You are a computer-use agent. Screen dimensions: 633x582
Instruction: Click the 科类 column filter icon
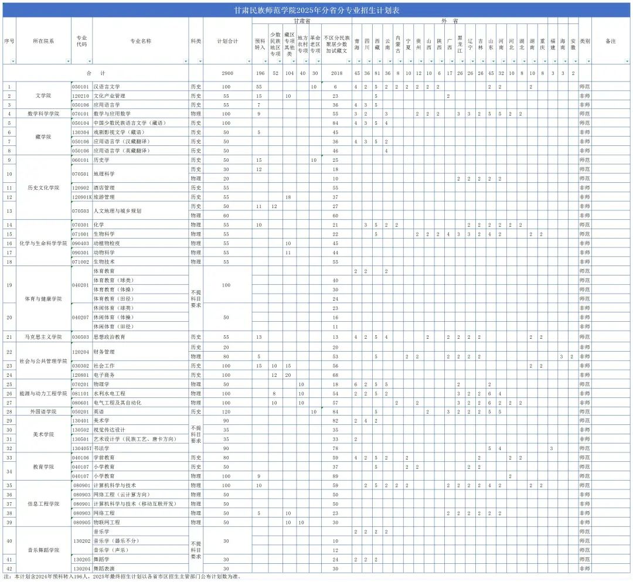point(200,61)
